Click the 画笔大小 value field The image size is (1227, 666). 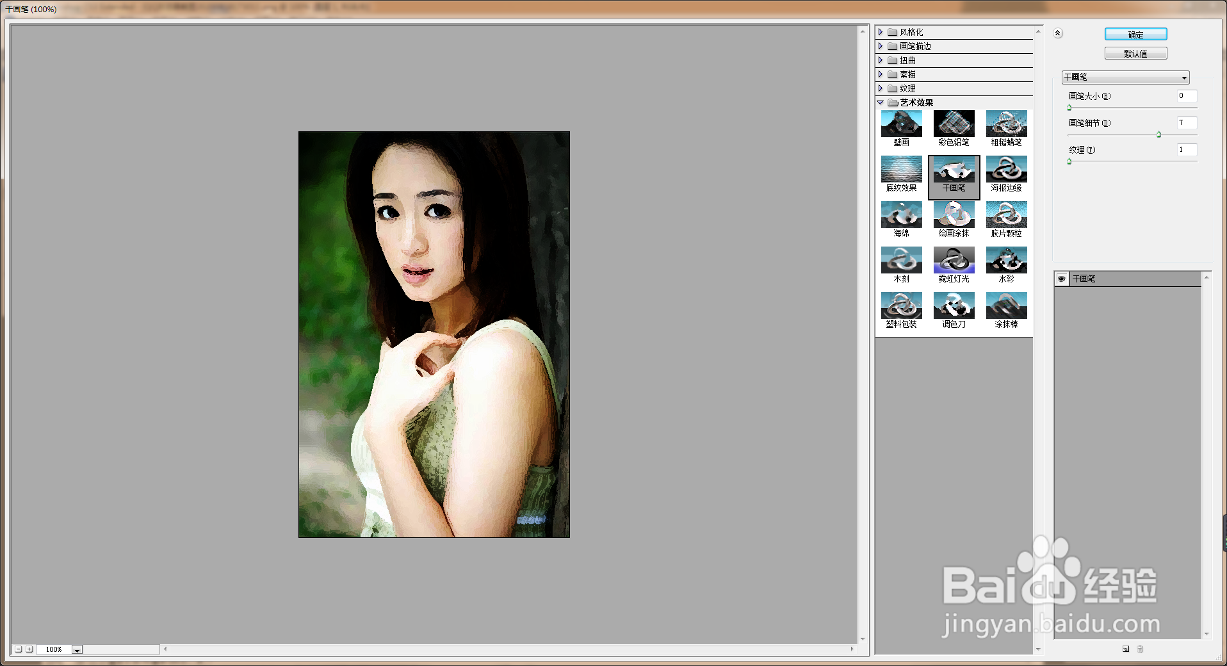pyautogui.click(x=1187, y=96)
